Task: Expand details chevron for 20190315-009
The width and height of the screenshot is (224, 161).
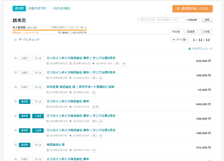Action: coord(101,121)
